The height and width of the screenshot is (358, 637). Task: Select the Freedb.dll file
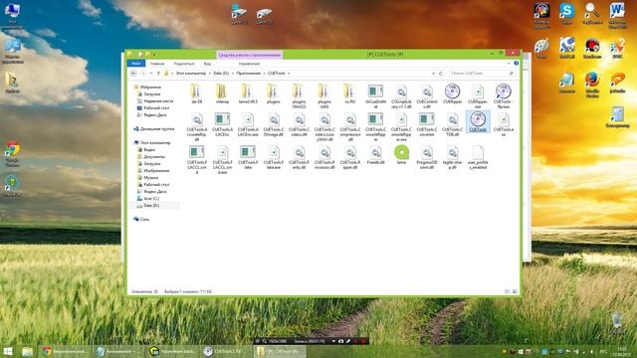[375, 155]
